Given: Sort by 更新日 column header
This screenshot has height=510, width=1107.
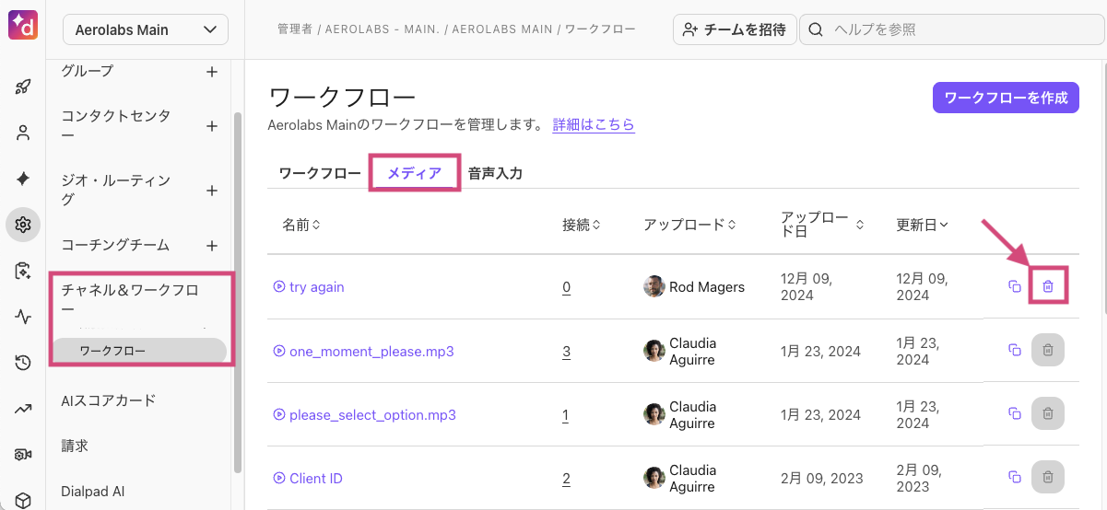Looking at the screenshot, I should (x=923, y=224).
